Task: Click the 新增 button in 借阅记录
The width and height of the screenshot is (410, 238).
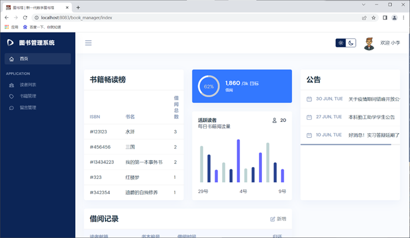Action: click(x=278, y=219)
